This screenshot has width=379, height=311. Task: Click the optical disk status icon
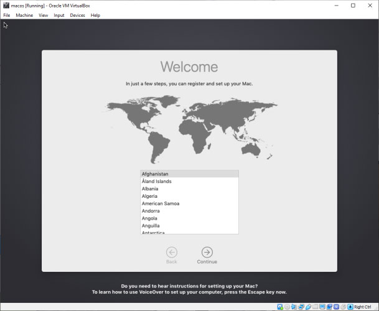pyautogui.click(x=287, y=307)
